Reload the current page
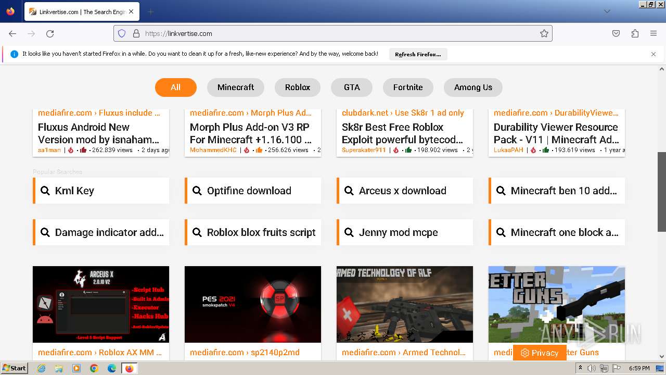The image size is (666, 375). click(50, 33)
